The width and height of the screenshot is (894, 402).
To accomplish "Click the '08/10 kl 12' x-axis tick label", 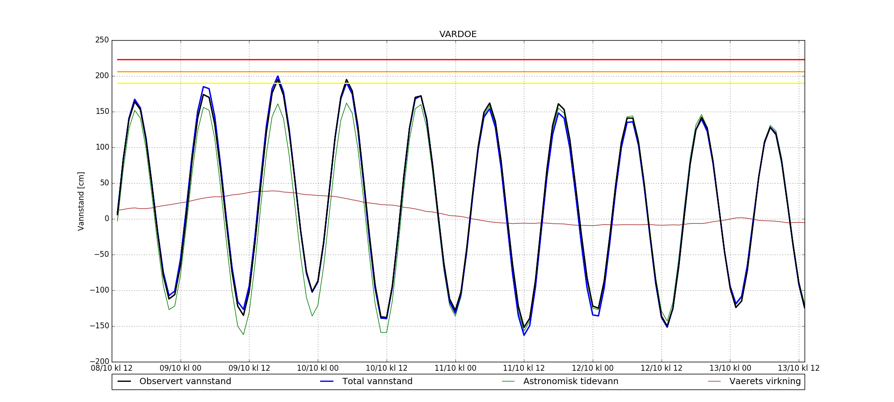I will pos(112,368).
